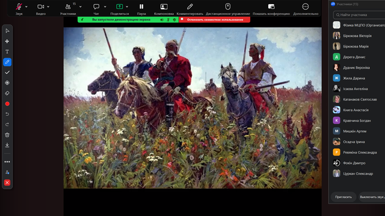
Task: Open Дистанционное управление remote control
Action: [x=228, y=7]
